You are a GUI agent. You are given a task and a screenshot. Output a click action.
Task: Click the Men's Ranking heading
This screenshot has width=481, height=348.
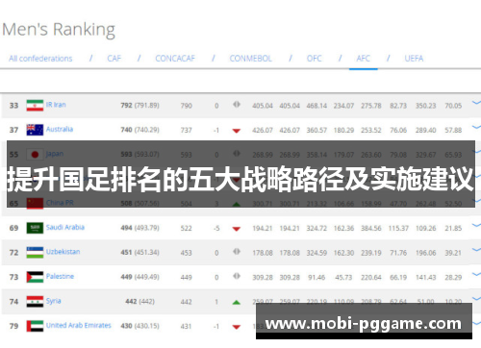point(59,30)
